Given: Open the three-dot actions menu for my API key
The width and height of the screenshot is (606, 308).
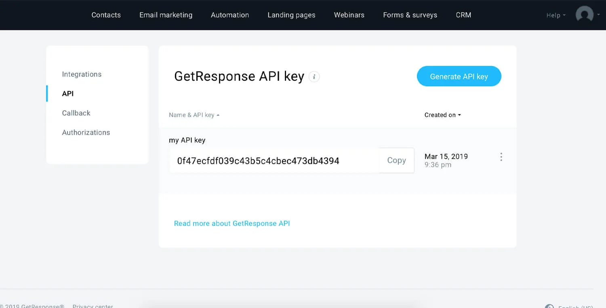Looking at the screenshot, I should tap(501, 157).
